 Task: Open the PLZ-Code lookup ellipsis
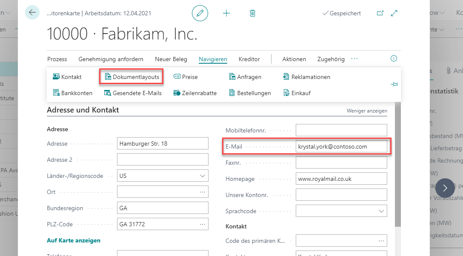tap(202, 224)
